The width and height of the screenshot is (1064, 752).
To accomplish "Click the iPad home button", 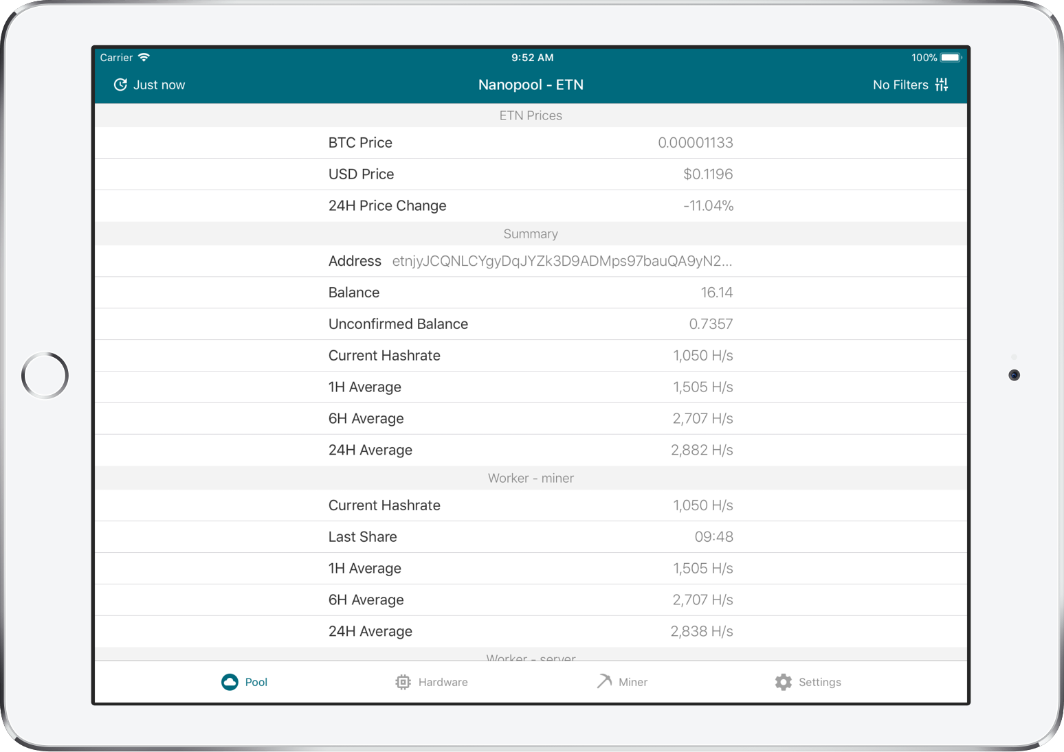I will 45,375.
